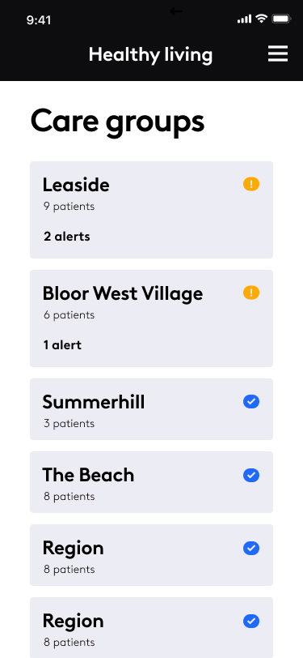The width and height of the screenshot is (303, 658).
Task: Click the Care groups heading
Action: (x=118, y=122)
